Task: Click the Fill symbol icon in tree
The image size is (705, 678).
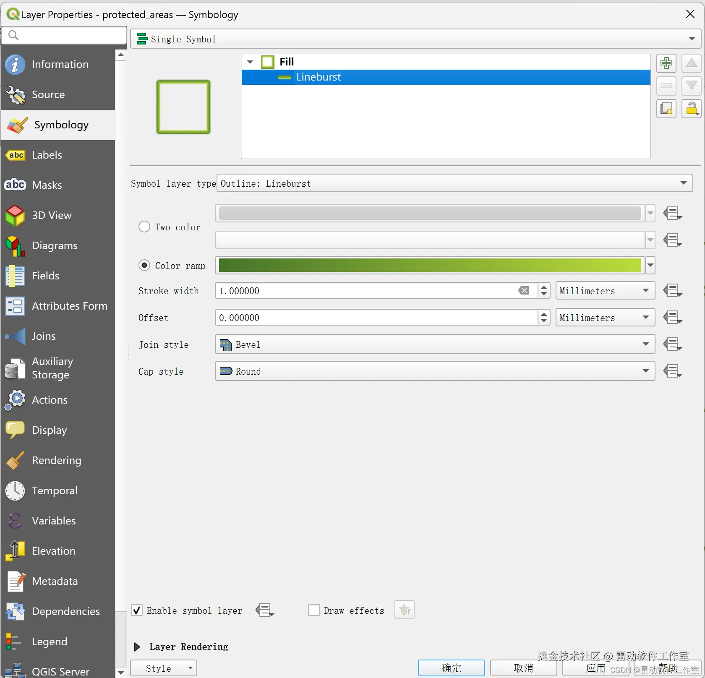Action: (268, 62)
